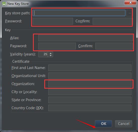This screenshot has height=132, width=138.
Task: Dismiss the dialog with Cancel
Action: point(124,124)
